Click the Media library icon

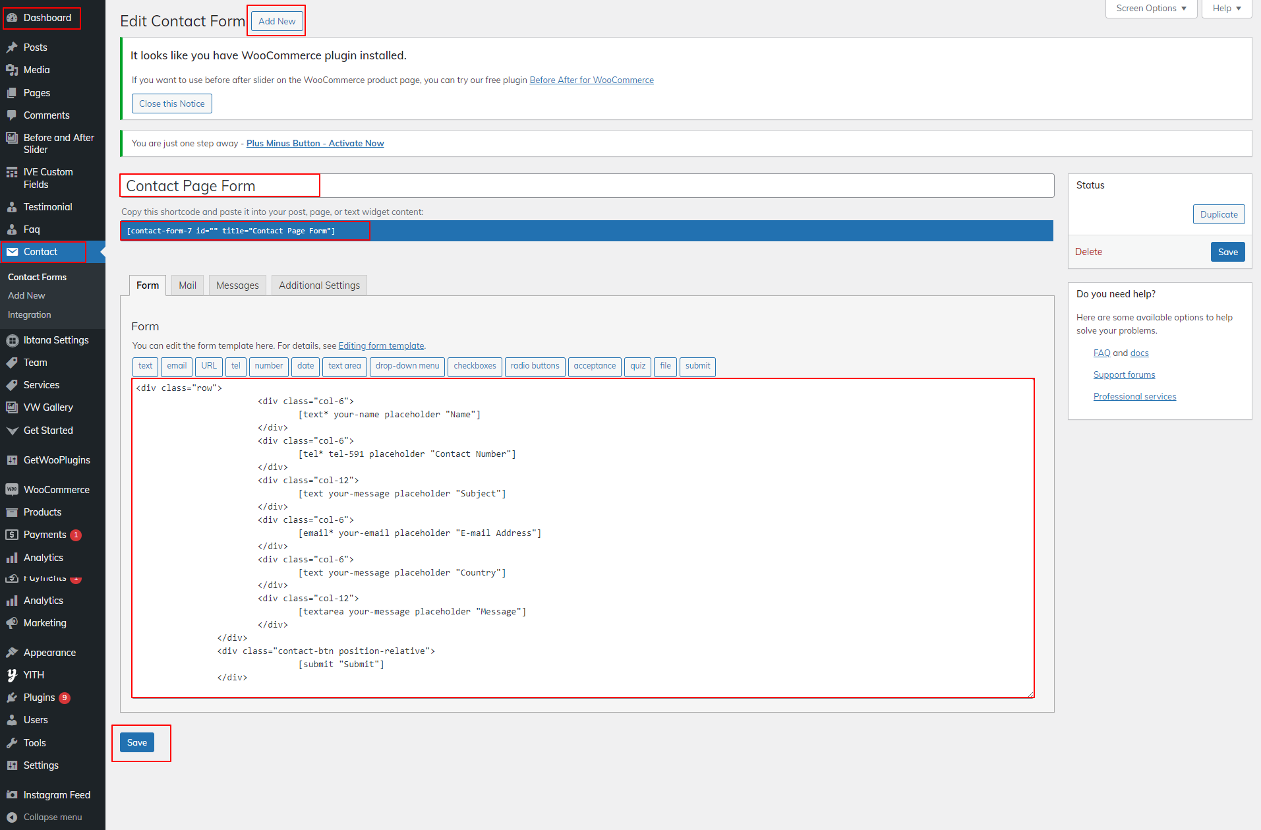coord(12,70)
